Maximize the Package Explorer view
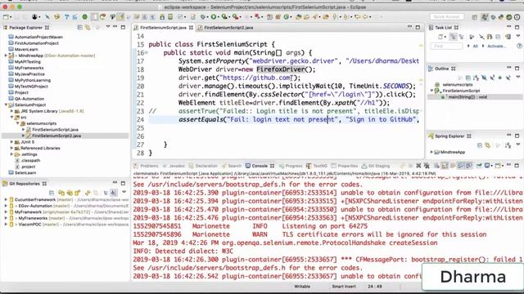Screen dimensions: 524x294 point(123,27)
